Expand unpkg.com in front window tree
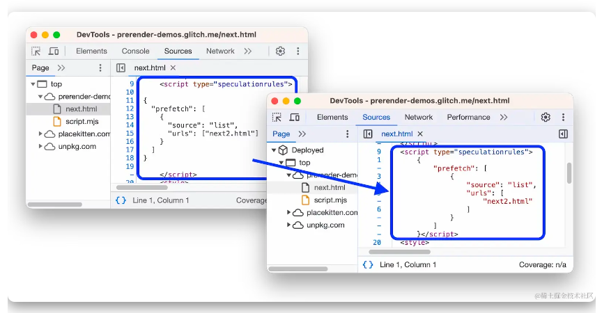The width and height of the screenshot is (602, 313). 288,225
